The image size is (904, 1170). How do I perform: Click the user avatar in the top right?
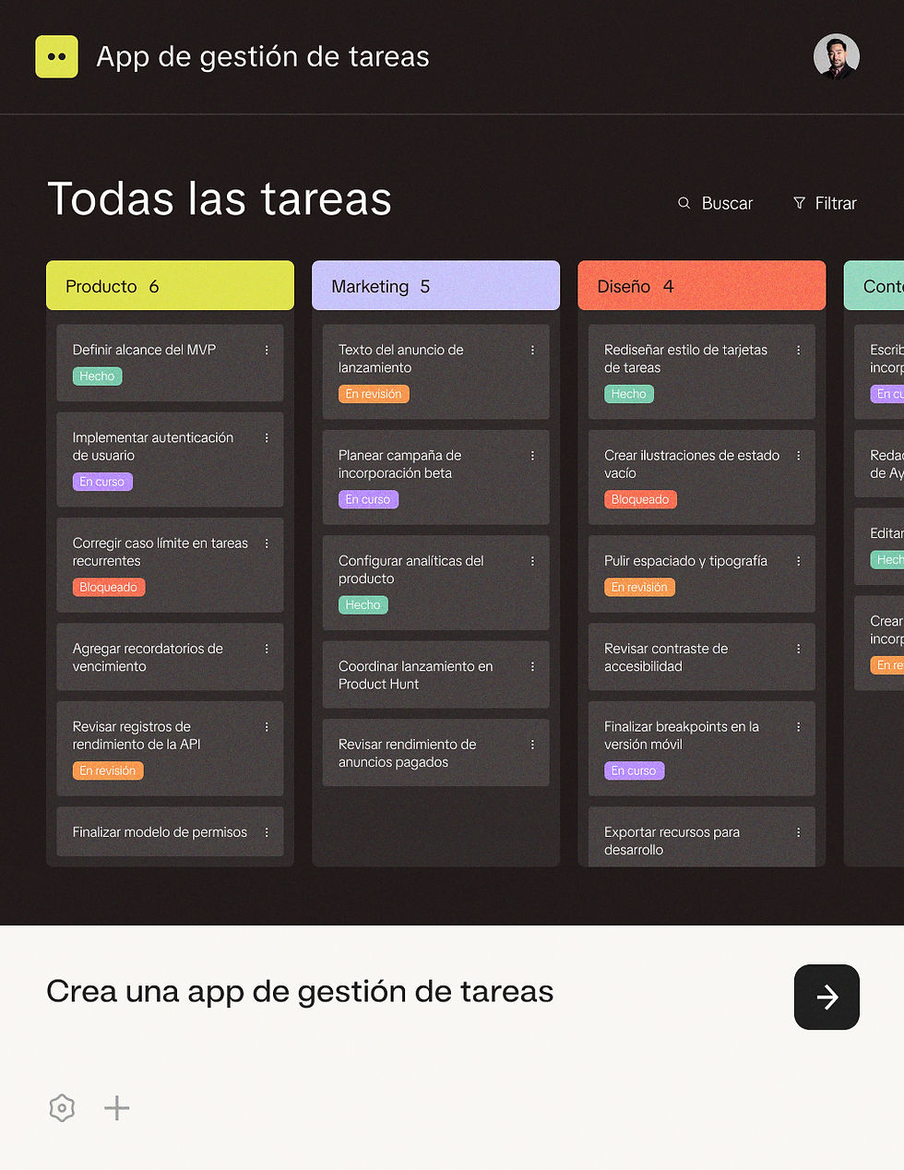click(836, 56)
